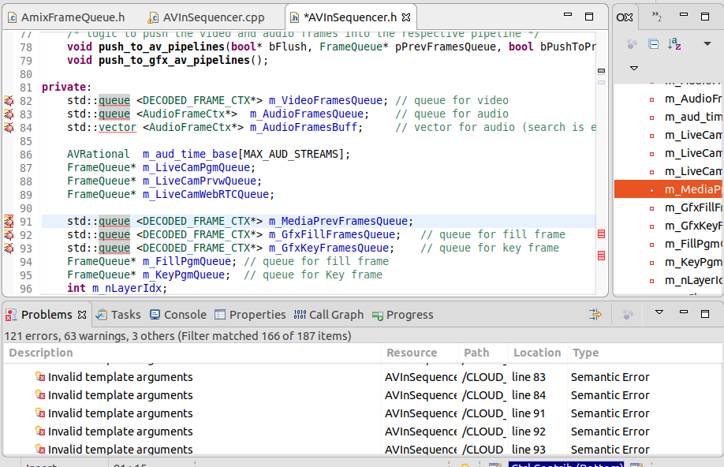Select the Invalid template arguments error at line 84
This screenshot has height=467, width=724.
coord(364,395)
